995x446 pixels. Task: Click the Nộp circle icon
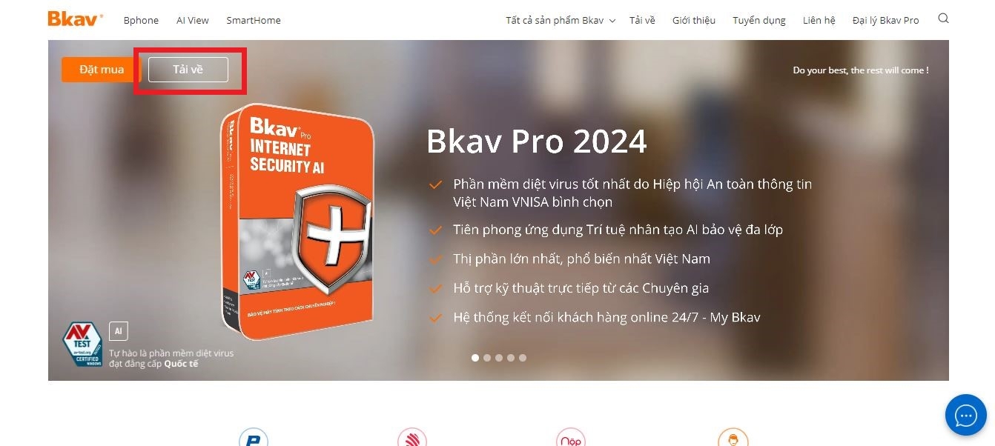[571, 437]
